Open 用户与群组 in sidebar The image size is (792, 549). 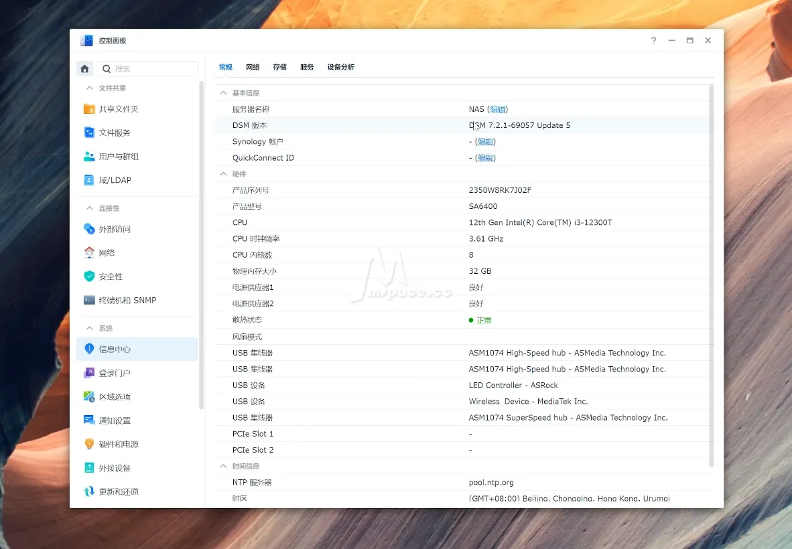(x=137, y=157)
